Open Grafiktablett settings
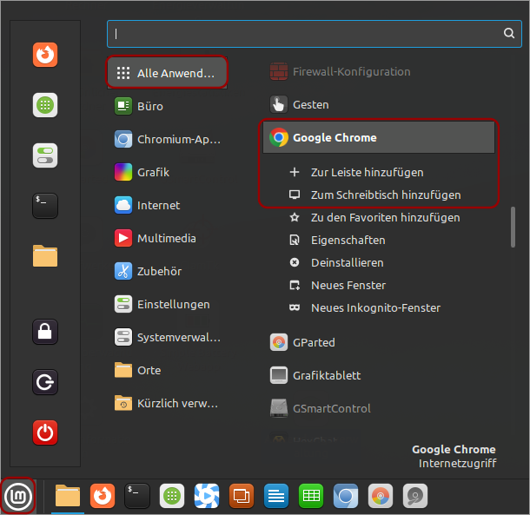 (x=379, y=375)
